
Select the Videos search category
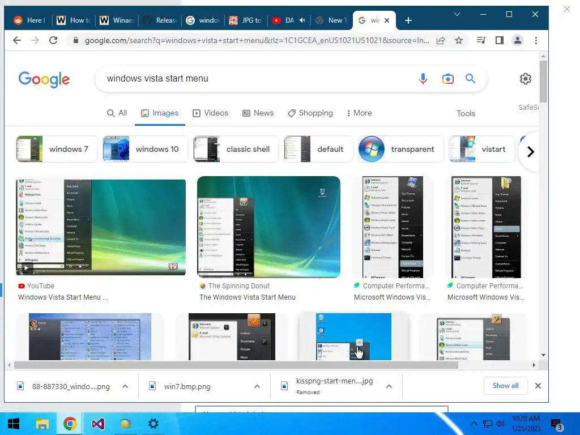pyautogui.click(x=211, y=113)
